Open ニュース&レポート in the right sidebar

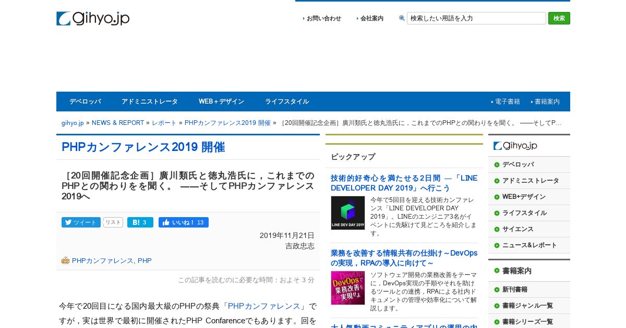click(x=529, y=245)
